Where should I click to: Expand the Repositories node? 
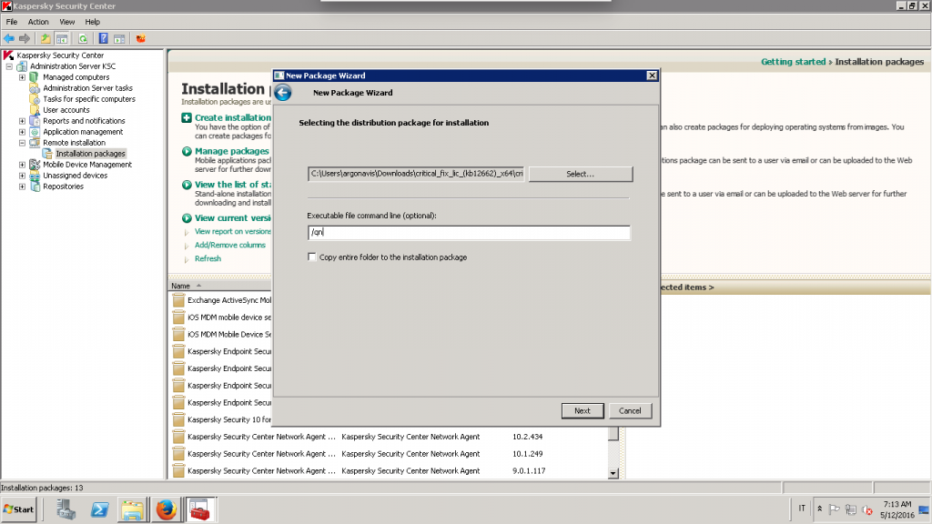22,186
